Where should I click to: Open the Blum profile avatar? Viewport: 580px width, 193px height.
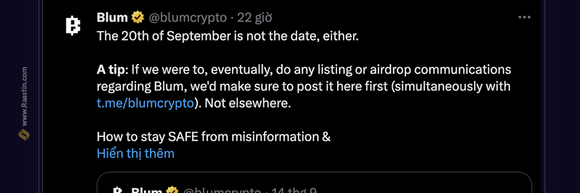point(72,26)
